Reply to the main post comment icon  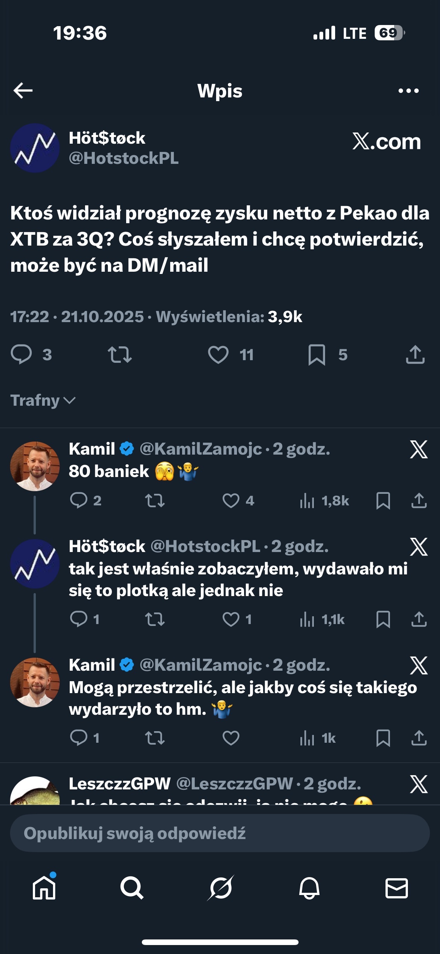point(21,355)
